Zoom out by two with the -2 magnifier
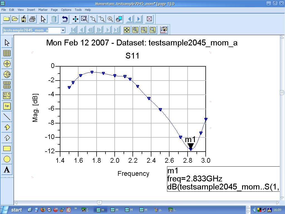Image resolution: width=285 pixels, height=214 pixels. pyautogui.click(x=102, y=19)
